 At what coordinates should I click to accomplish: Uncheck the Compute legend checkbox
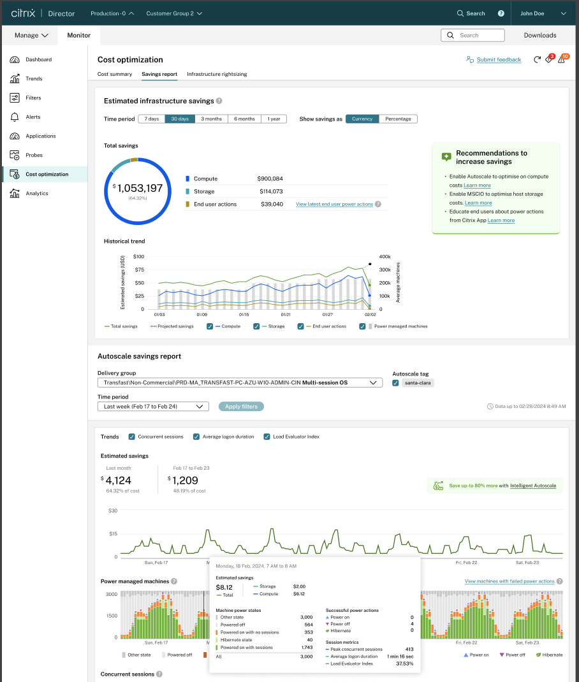210,326
